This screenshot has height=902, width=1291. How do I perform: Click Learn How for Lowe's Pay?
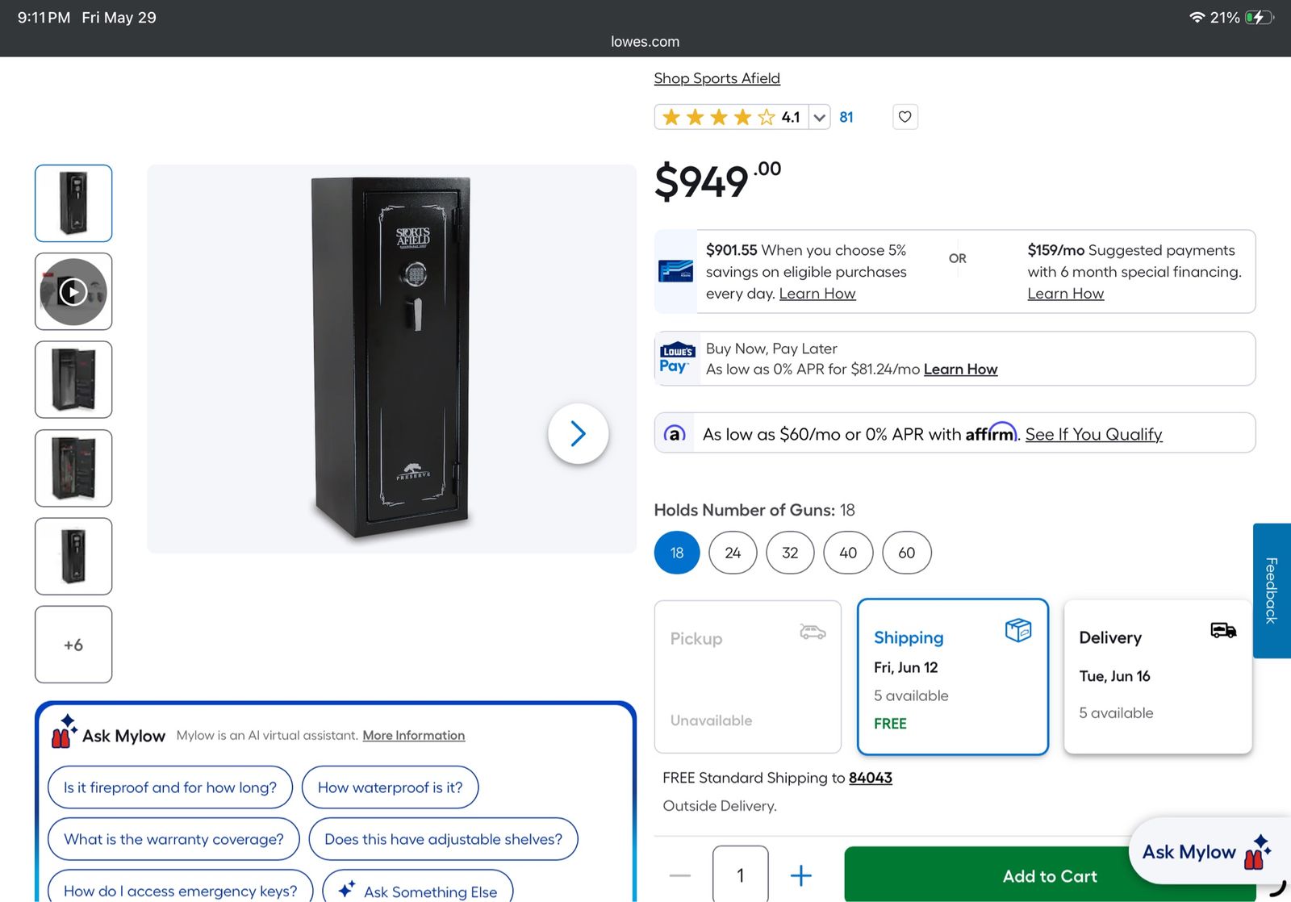[960, 369]
